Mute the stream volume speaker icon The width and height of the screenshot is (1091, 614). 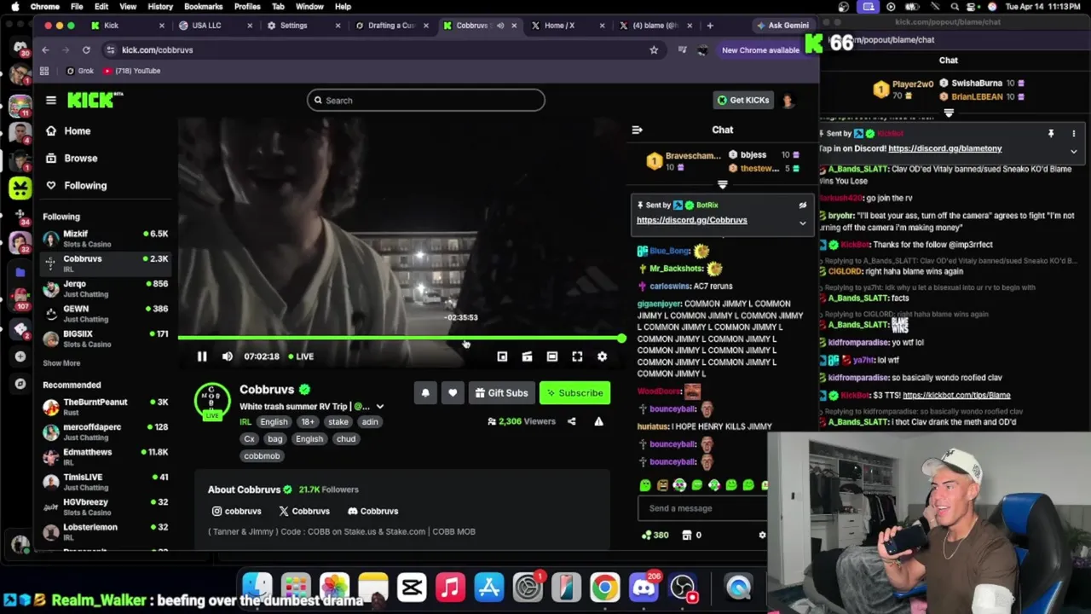[x=228, y=356]
